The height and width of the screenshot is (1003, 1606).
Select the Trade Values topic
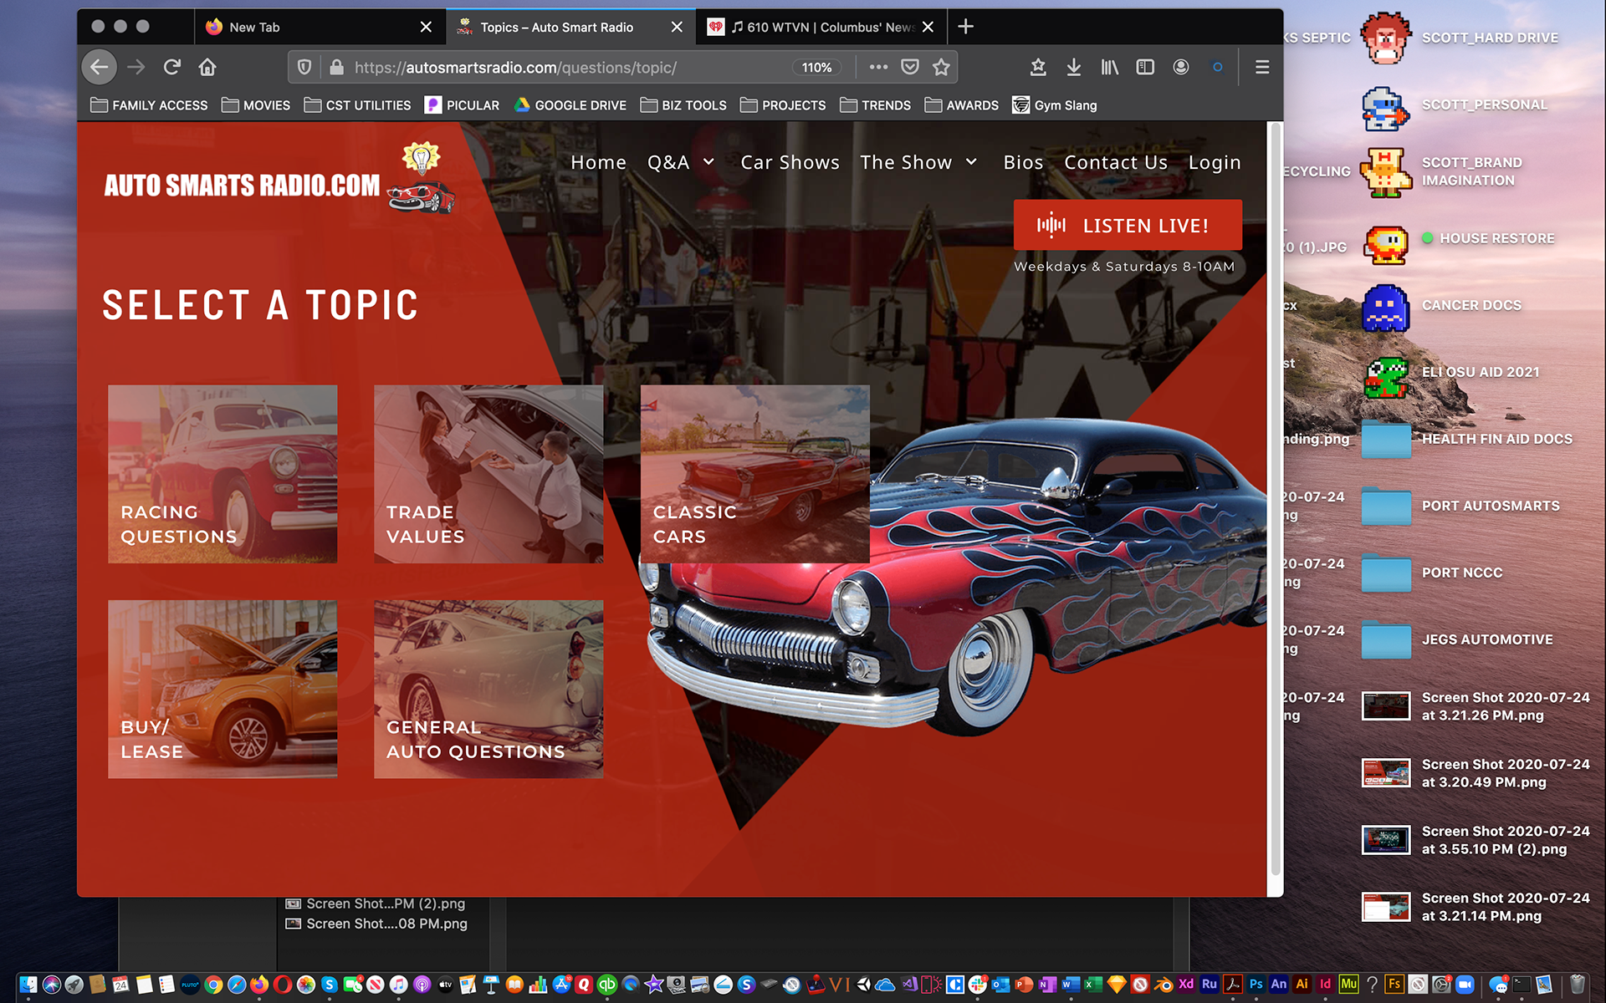[x=488, y=474]
